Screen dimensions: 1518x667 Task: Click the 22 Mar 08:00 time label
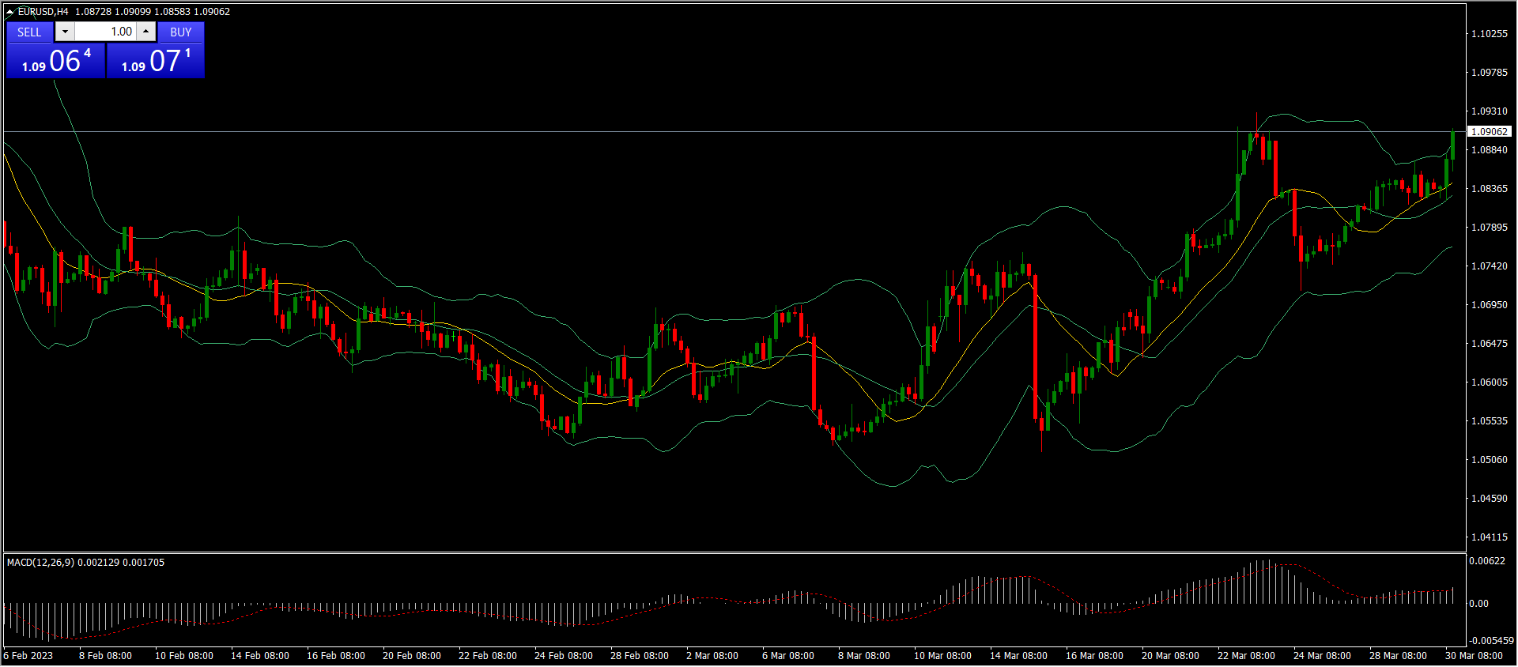pyautogui.click(x=1247, y=656)
